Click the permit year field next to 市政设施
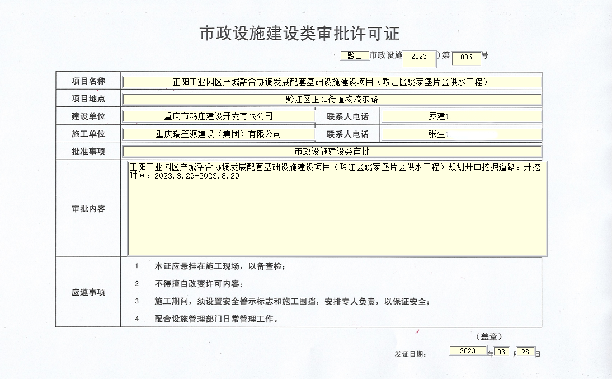Image resolution: width=612 pixels, height=379 pixels. point(419,59)
